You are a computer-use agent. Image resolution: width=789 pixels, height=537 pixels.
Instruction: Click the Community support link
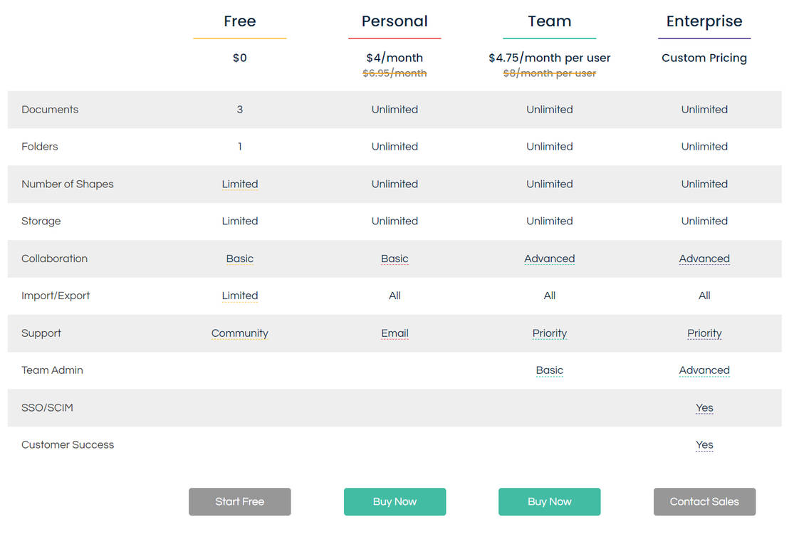239,333
